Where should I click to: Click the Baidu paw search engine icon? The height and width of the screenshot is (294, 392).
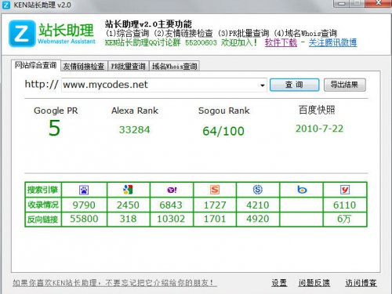click(x=84, y=190)
